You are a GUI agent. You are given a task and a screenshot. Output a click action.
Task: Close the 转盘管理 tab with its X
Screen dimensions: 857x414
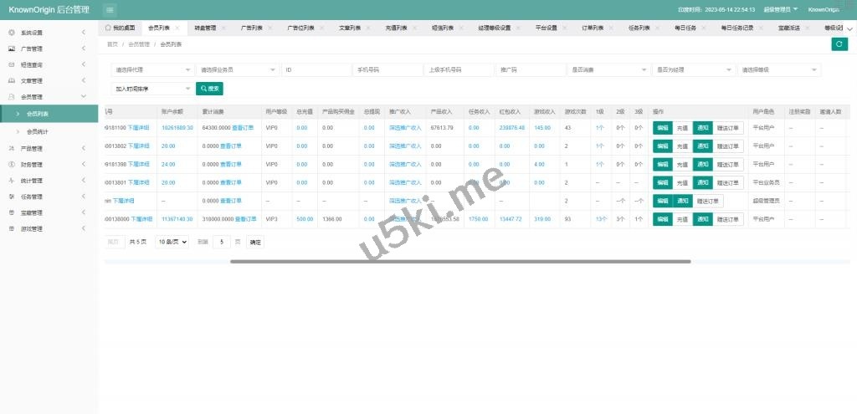(223, 28)
